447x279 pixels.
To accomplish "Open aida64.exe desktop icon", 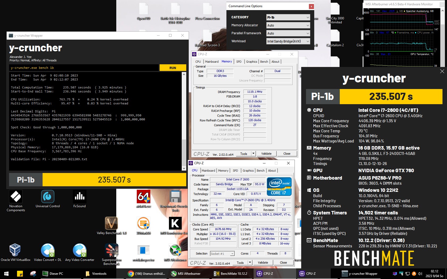I will pyautogui.click(x=144, y=199).
